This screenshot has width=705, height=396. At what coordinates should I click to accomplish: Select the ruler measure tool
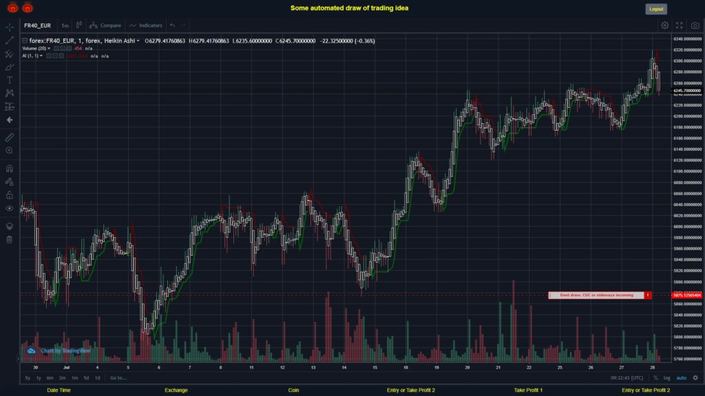[x=10, y=137]
